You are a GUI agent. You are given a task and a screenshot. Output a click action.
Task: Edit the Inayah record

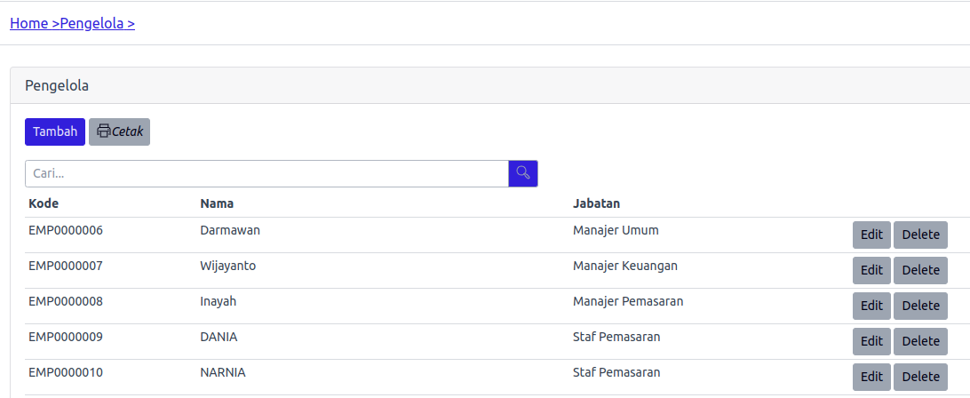pyautogui.click(x=871, y=306)
